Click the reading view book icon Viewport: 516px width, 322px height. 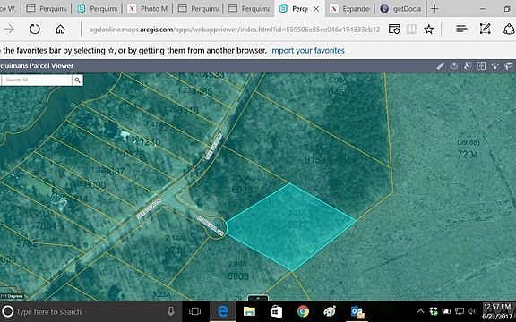[411, 30]
